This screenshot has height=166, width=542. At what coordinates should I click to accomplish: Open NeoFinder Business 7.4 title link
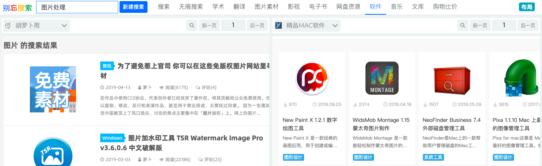pyautogui.click(x=452, y=124)
